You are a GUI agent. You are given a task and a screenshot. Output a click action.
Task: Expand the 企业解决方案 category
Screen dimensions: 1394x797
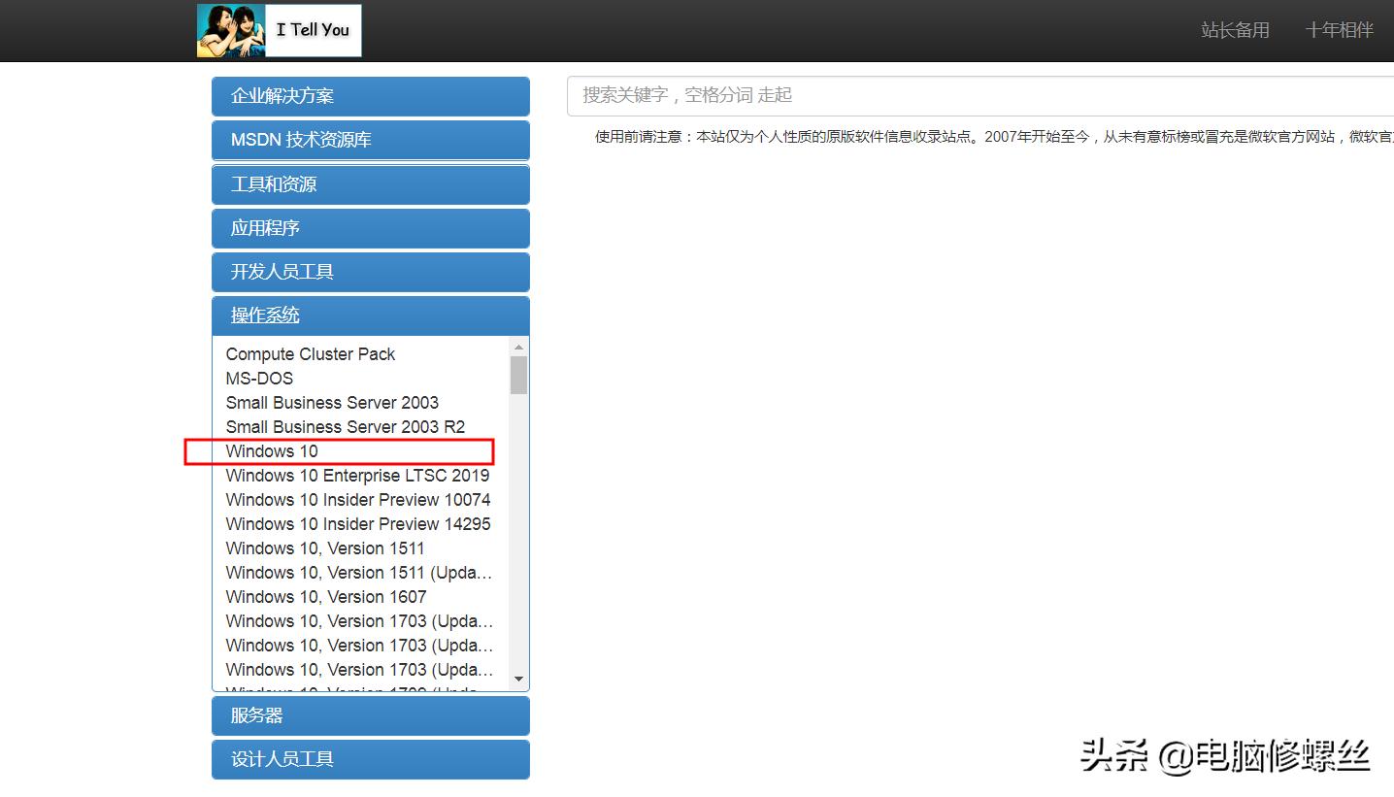pyautogui.click(x=370, y=96)
